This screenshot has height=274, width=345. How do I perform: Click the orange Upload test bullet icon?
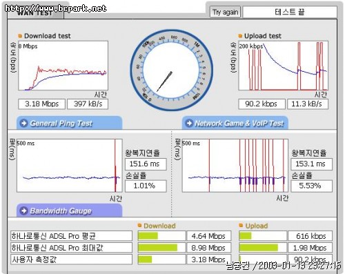[x=240, y=36]
